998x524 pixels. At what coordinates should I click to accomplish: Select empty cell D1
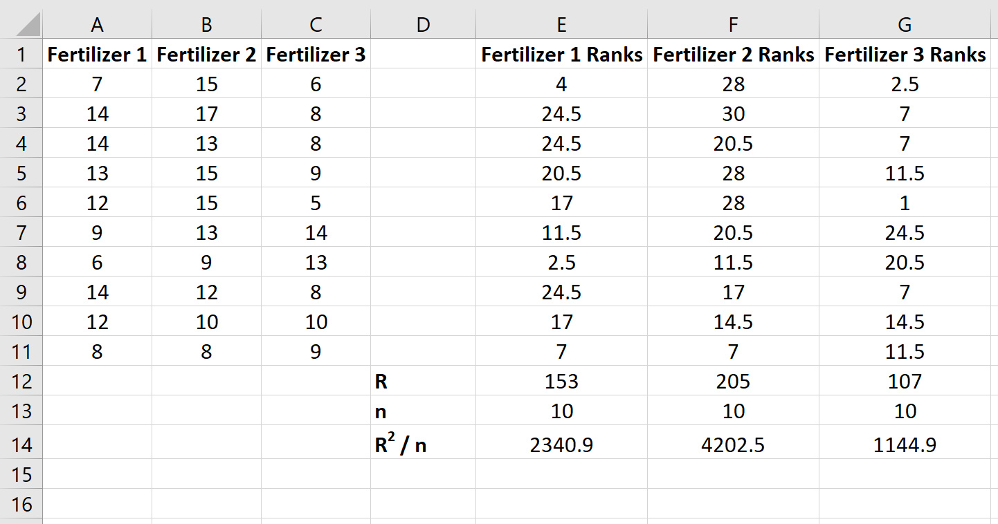click(424, 54)
